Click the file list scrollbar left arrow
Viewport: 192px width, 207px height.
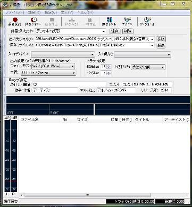click(x=21, y=195)
